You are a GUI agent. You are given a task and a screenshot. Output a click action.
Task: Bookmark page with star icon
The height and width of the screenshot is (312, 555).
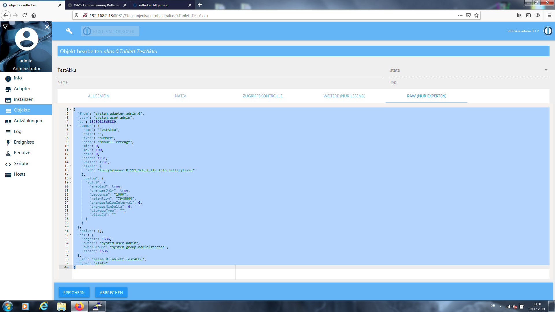click(476, 15)
